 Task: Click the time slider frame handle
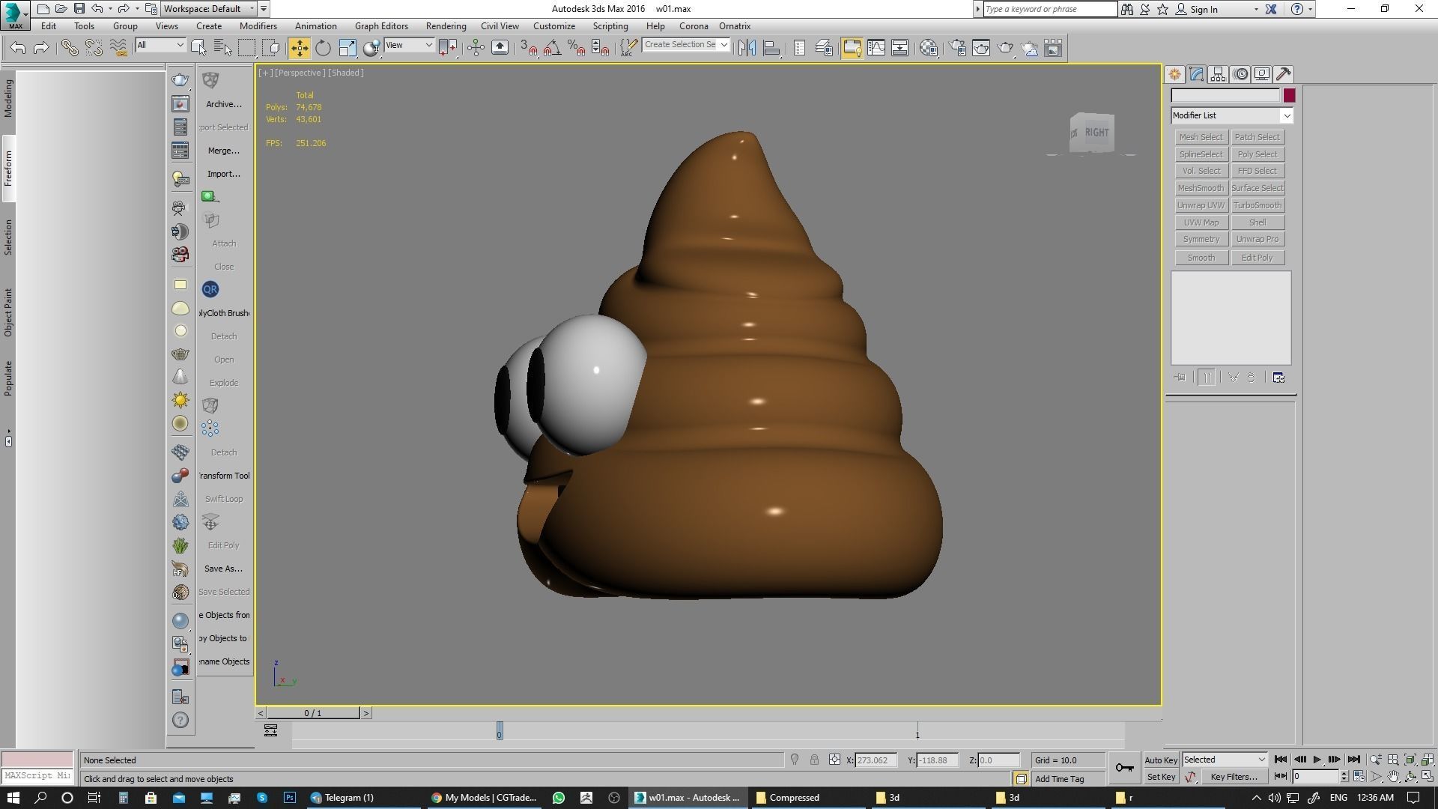(x=313, y=713)
